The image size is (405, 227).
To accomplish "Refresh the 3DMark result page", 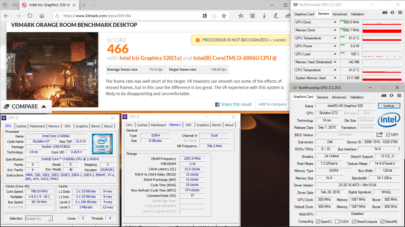I will click(x=30, y=16).
